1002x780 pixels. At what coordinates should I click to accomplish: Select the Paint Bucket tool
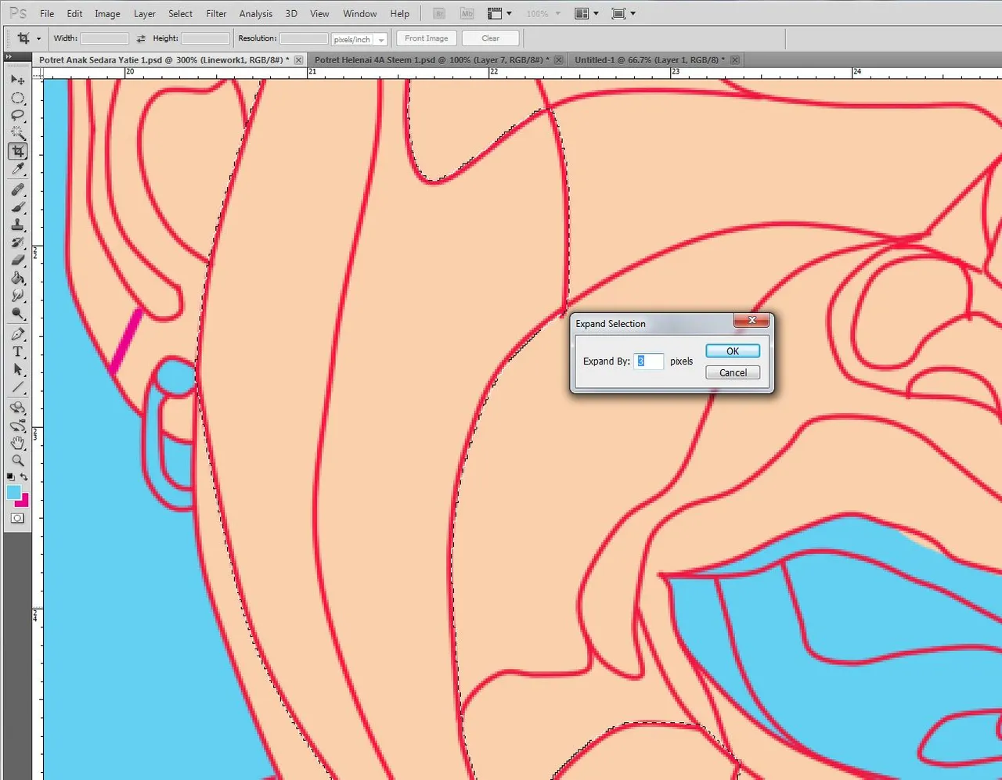click(x=17, y=278)
